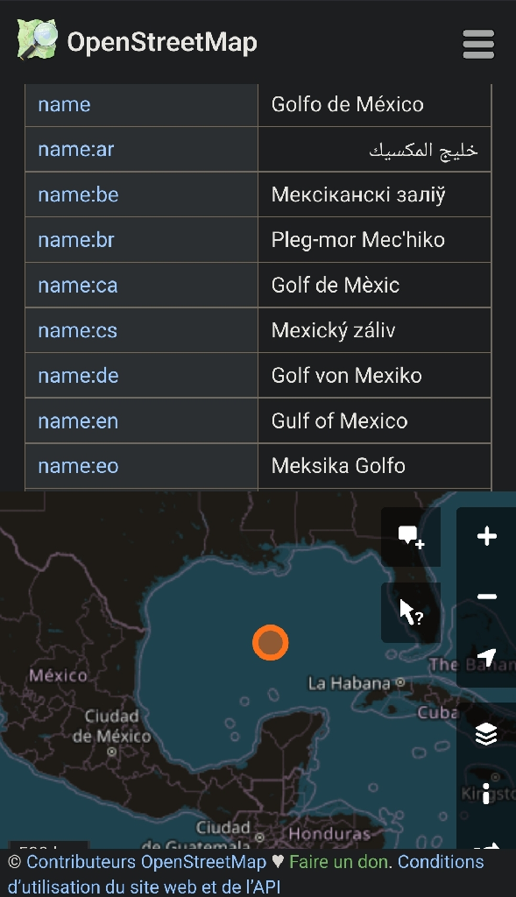Click the México country label on map

pos(59,675)
